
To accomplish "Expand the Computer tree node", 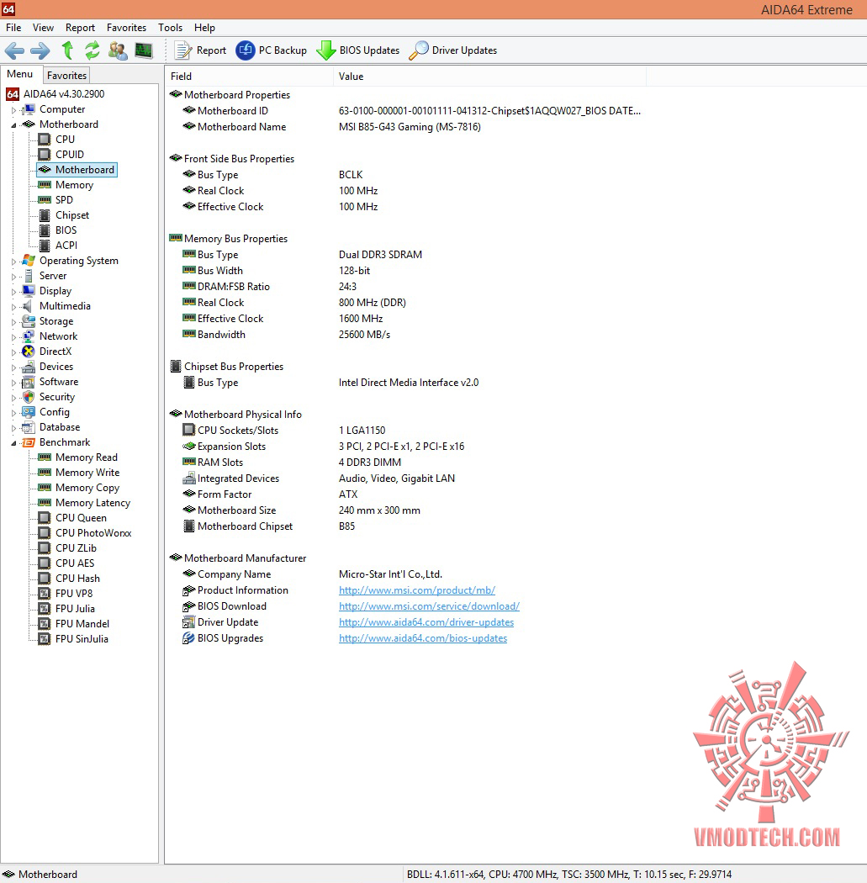I will (x=14, y=110).
